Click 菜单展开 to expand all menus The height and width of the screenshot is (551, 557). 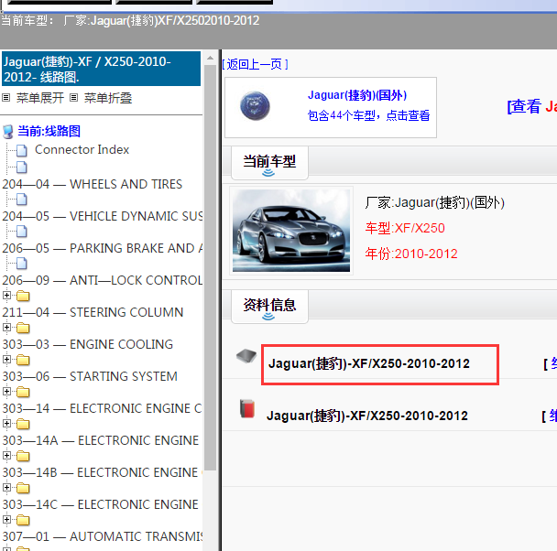point(40,98)
